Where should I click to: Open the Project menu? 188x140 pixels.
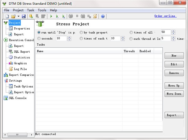coord(18,10)
